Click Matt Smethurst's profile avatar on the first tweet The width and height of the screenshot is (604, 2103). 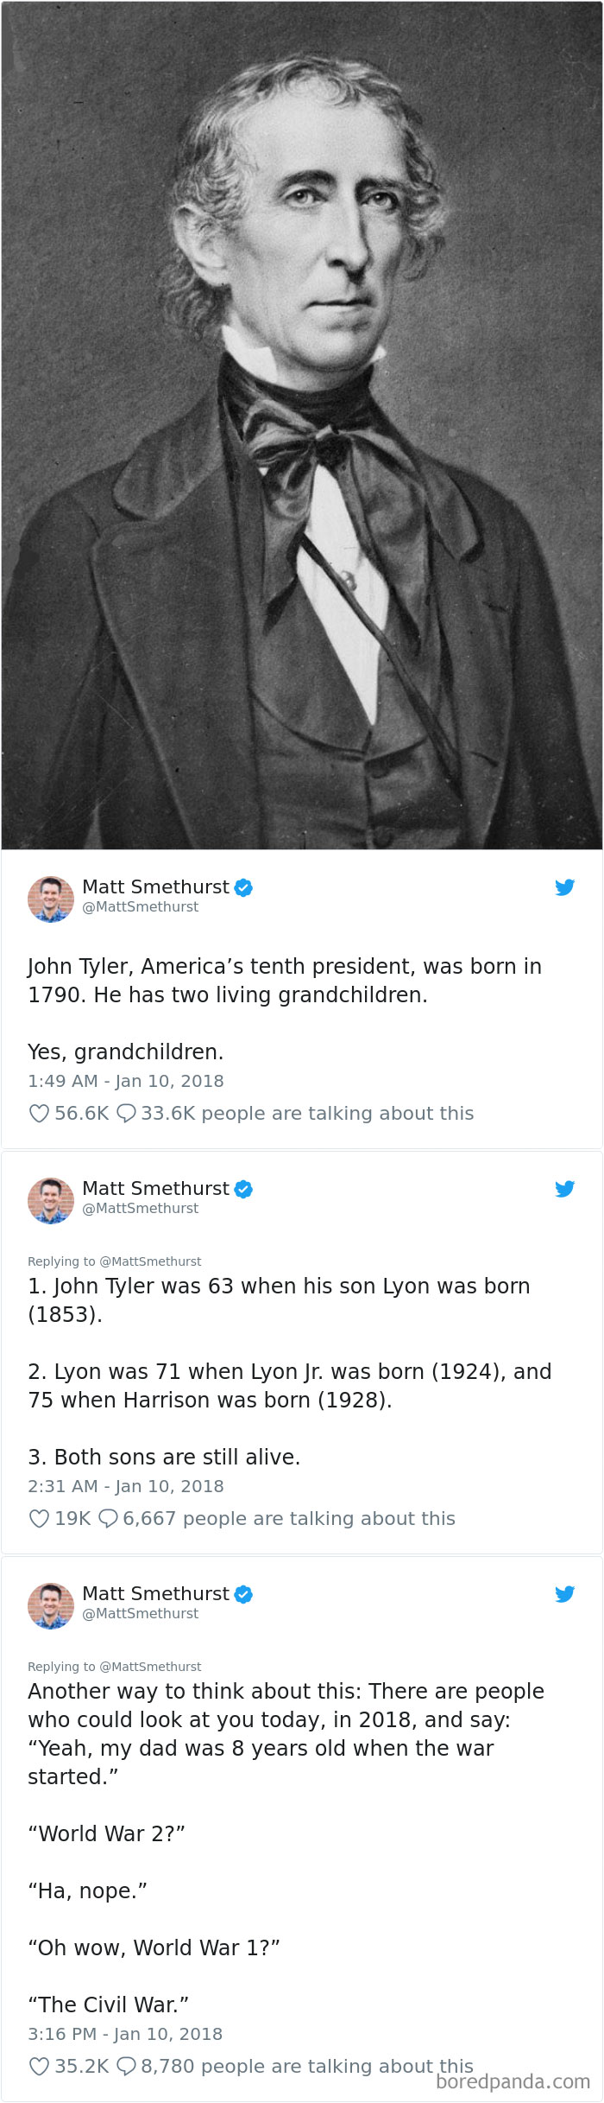[x=48, y=898]
